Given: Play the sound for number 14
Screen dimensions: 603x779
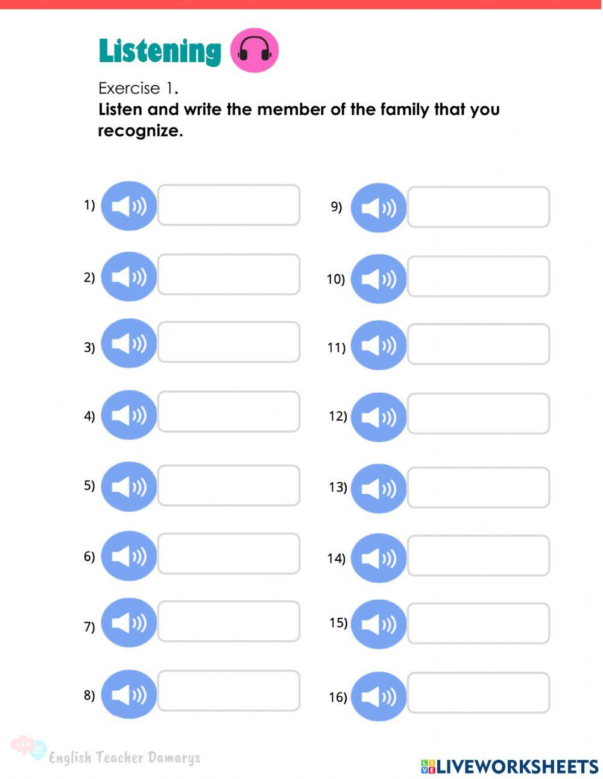Looking at the screenshot, I should [378, 558].
